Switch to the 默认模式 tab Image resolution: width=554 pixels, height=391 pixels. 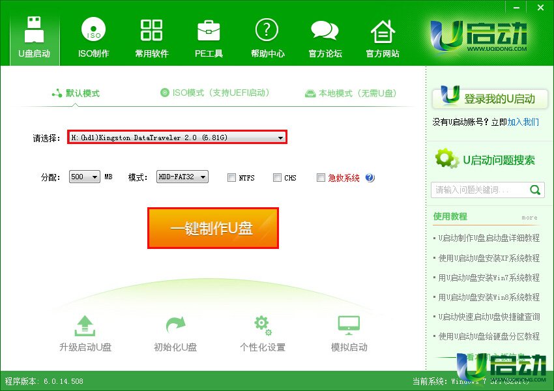76,93
